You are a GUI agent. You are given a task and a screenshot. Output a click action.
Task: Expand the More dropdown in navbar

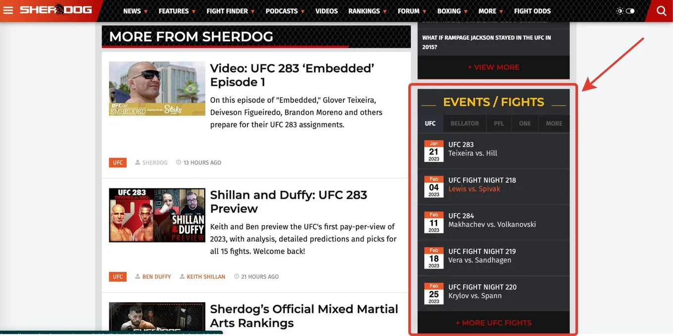490,11
